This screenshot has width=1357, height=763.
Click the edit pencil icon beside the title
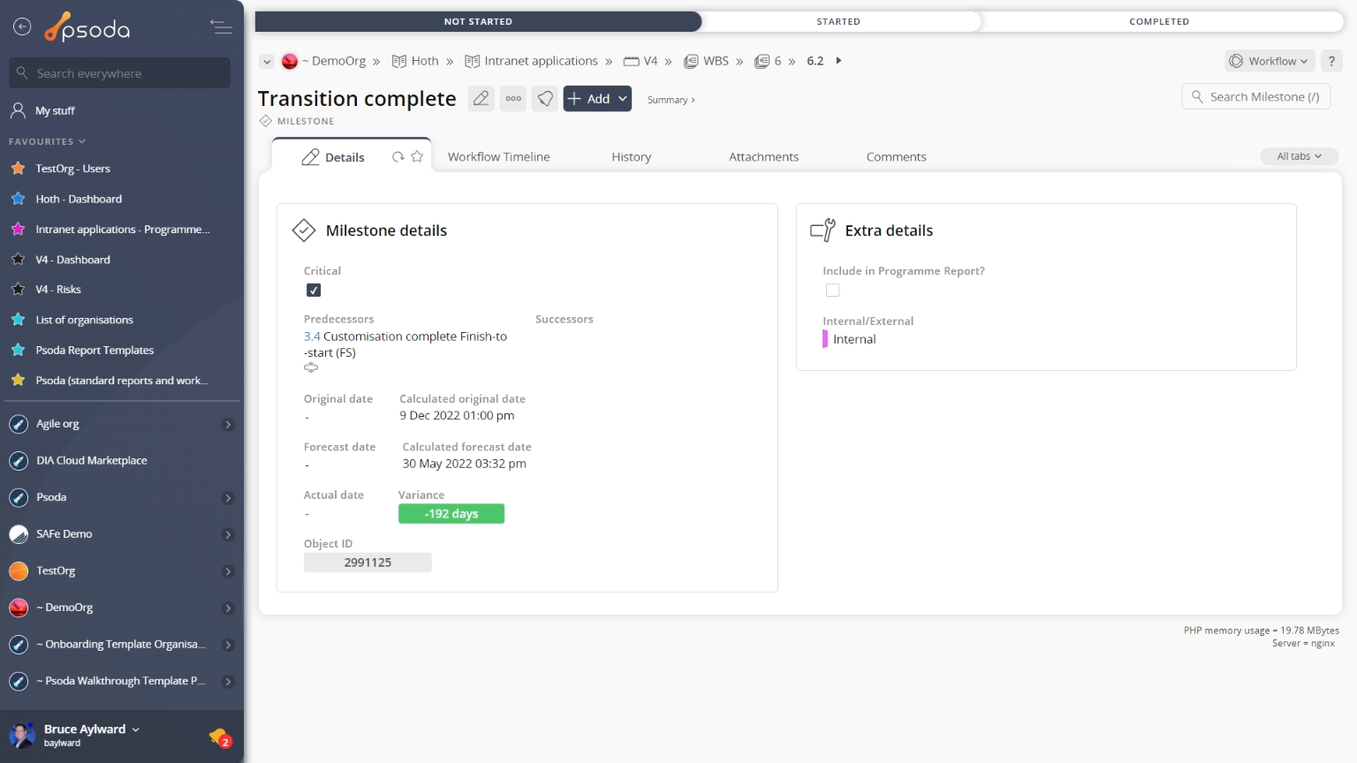(481, 99)
